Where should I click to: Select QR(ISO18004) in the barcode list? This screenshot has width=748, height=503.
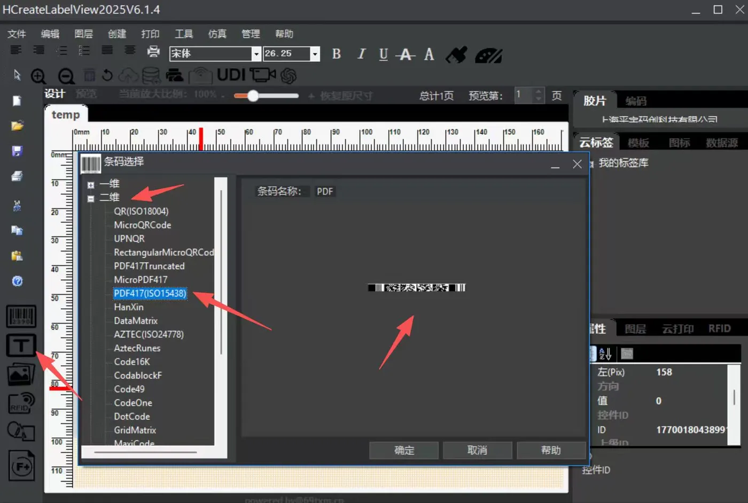pyautogui.click(x=141, y=211)
